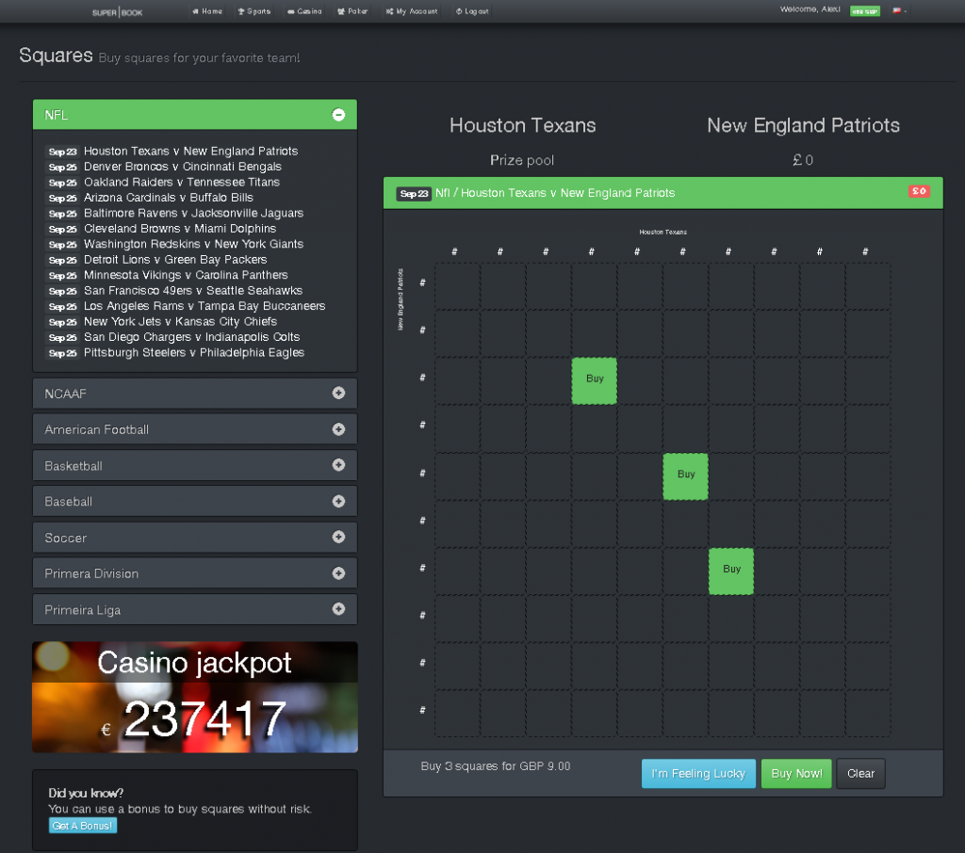The width and height of the screenshot is (965, 853).
Task: Click the language flag icon near Welcome, Alexi
Action: [896, 11]
